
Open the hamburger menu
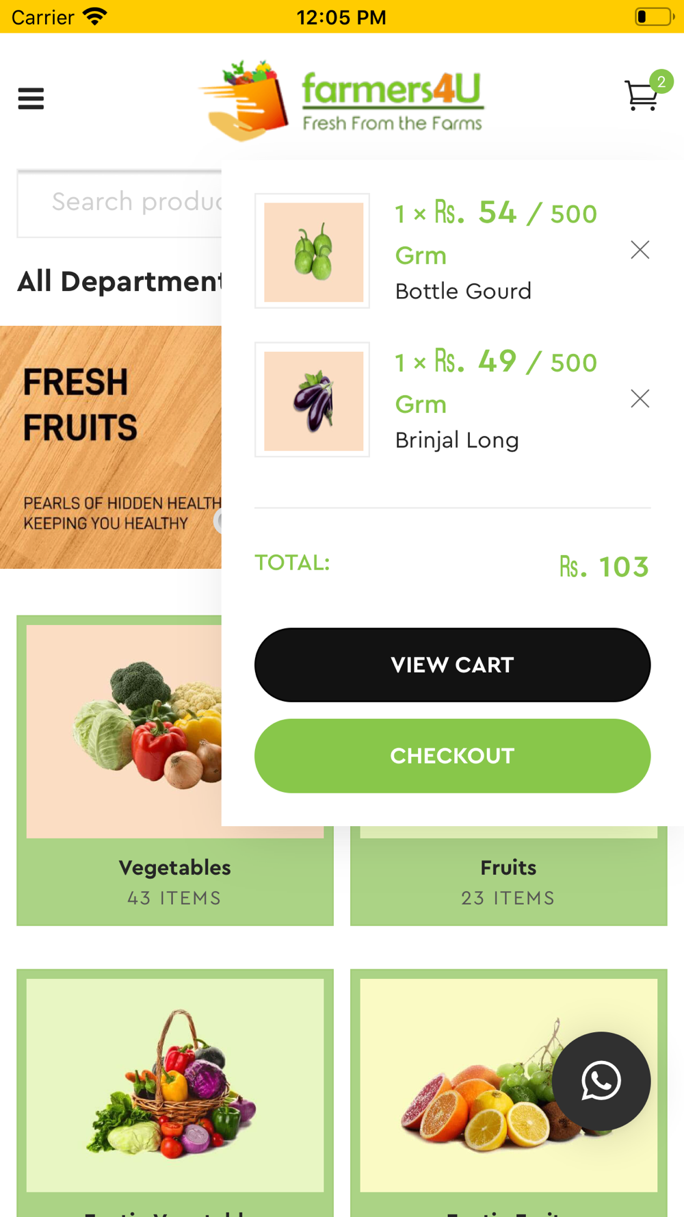click(31, 99)
